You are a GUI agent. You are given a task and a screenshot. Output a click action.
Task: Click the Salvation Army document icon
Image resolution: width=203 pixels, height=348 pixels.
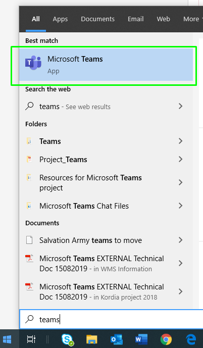coord(29,240)
